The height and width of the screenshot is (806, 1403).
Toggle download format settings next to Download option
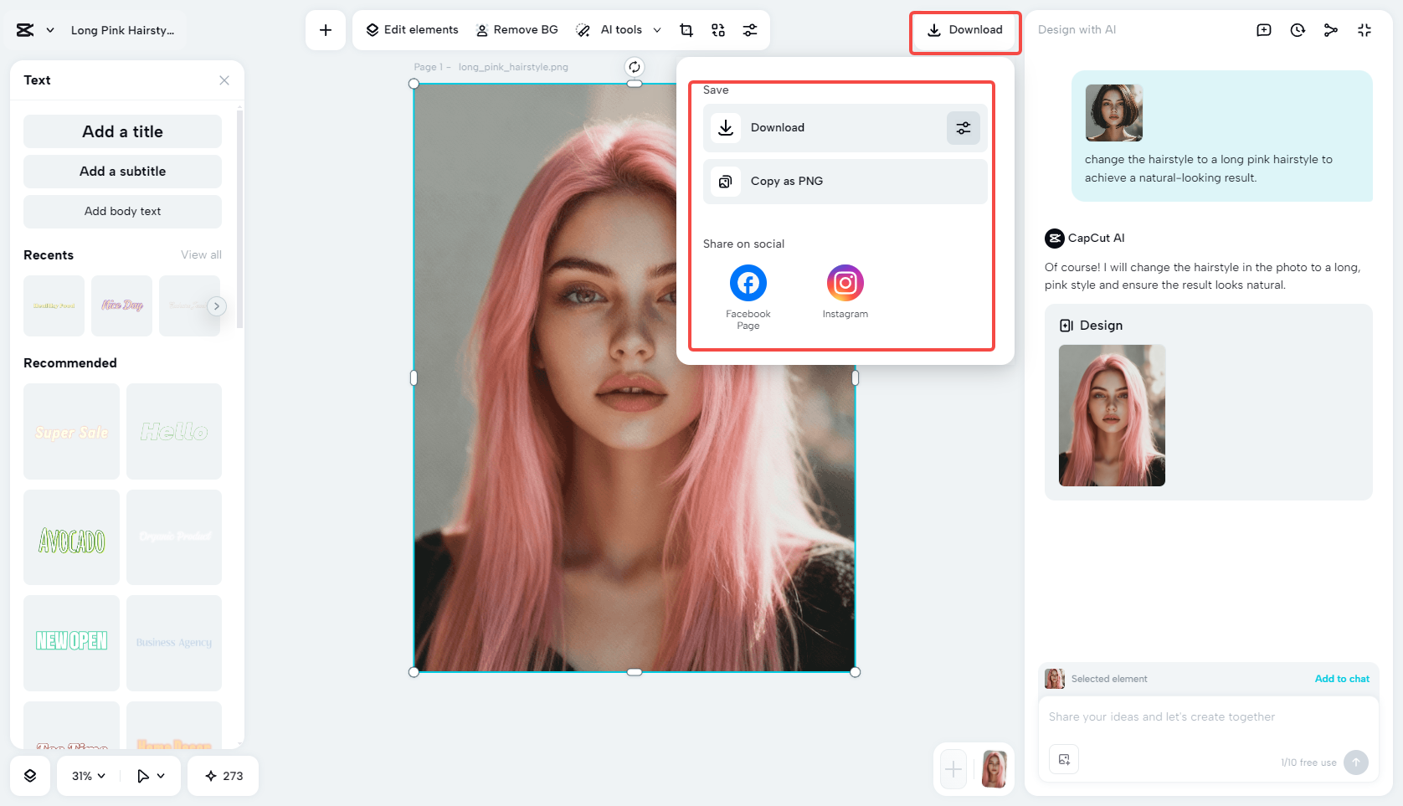pos(963,127)
